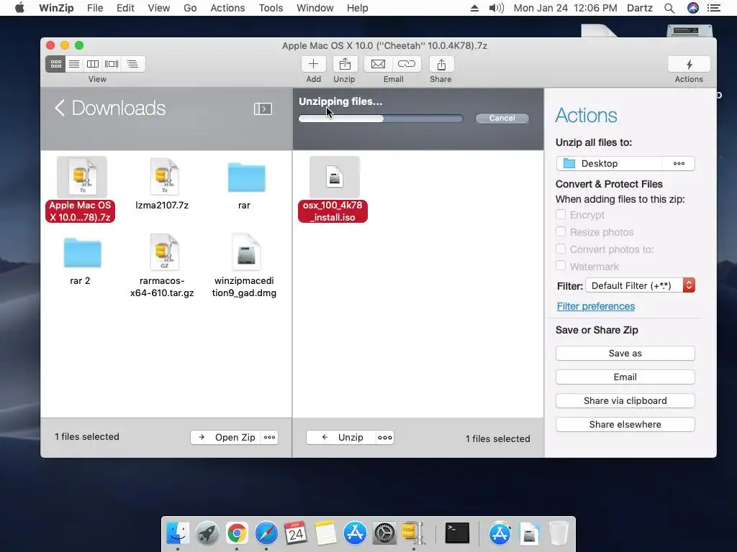This screenshot has width=737, height=552.
Task: Click the bottom Unzip button
Action: [x=342, y=438]
